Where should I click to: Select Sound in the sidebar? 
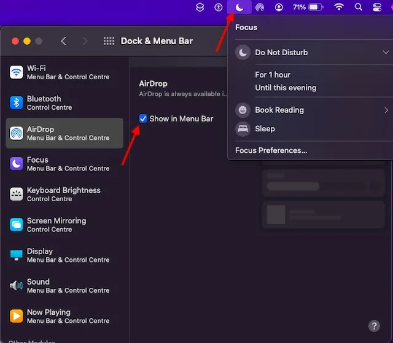tap(64, 286)
